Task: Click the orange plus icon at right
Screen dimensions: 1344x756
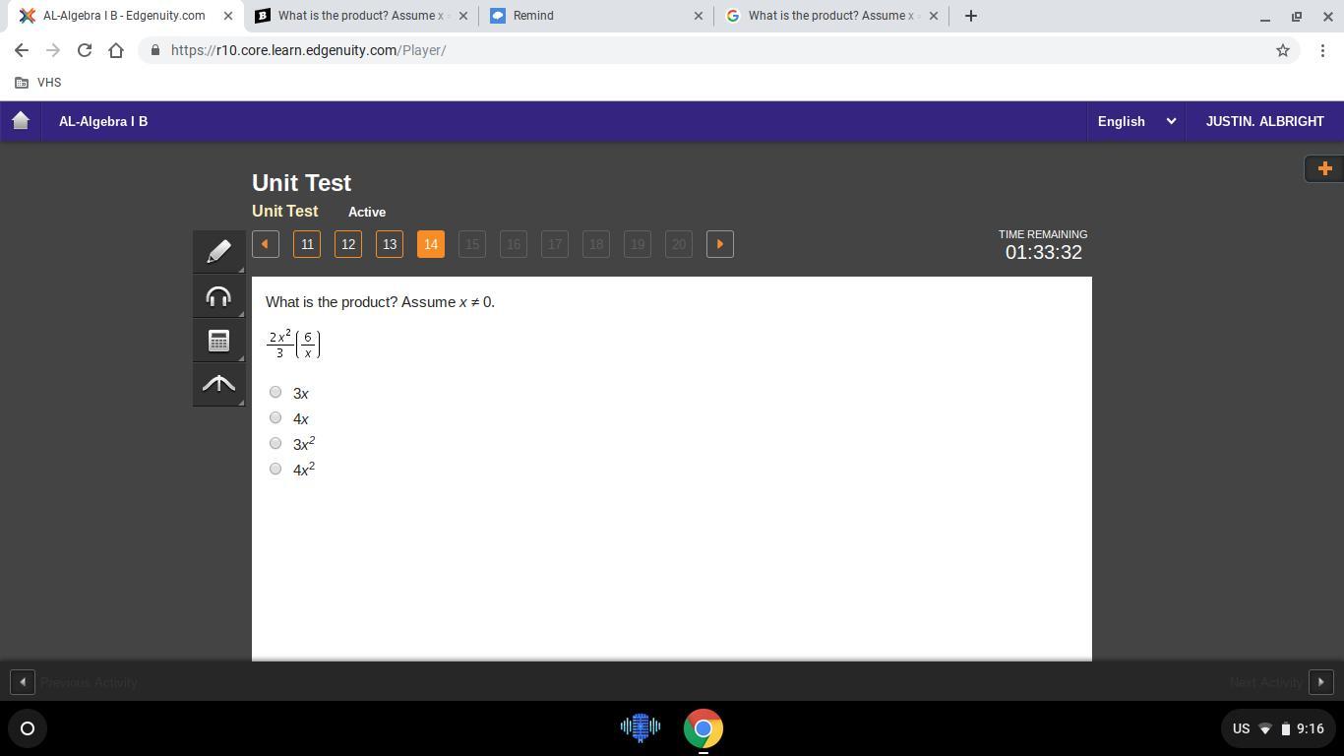Action: click(x=1324, y=168)
